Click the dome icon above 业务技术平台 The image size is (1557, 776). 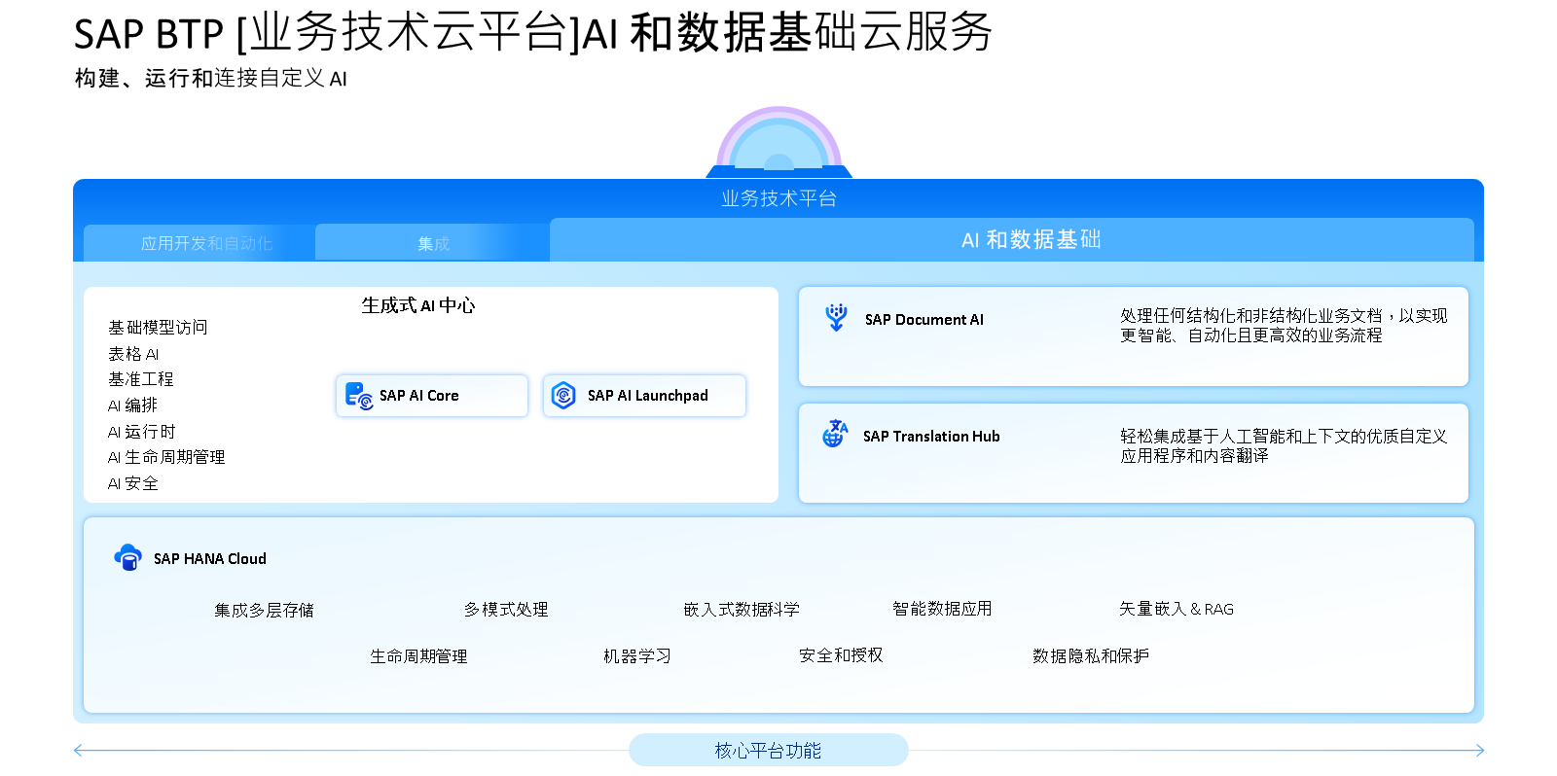pos(778,142)
